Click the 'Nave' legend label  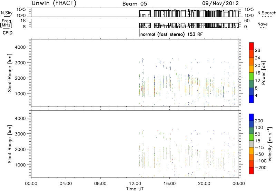(x=262, y=24)
